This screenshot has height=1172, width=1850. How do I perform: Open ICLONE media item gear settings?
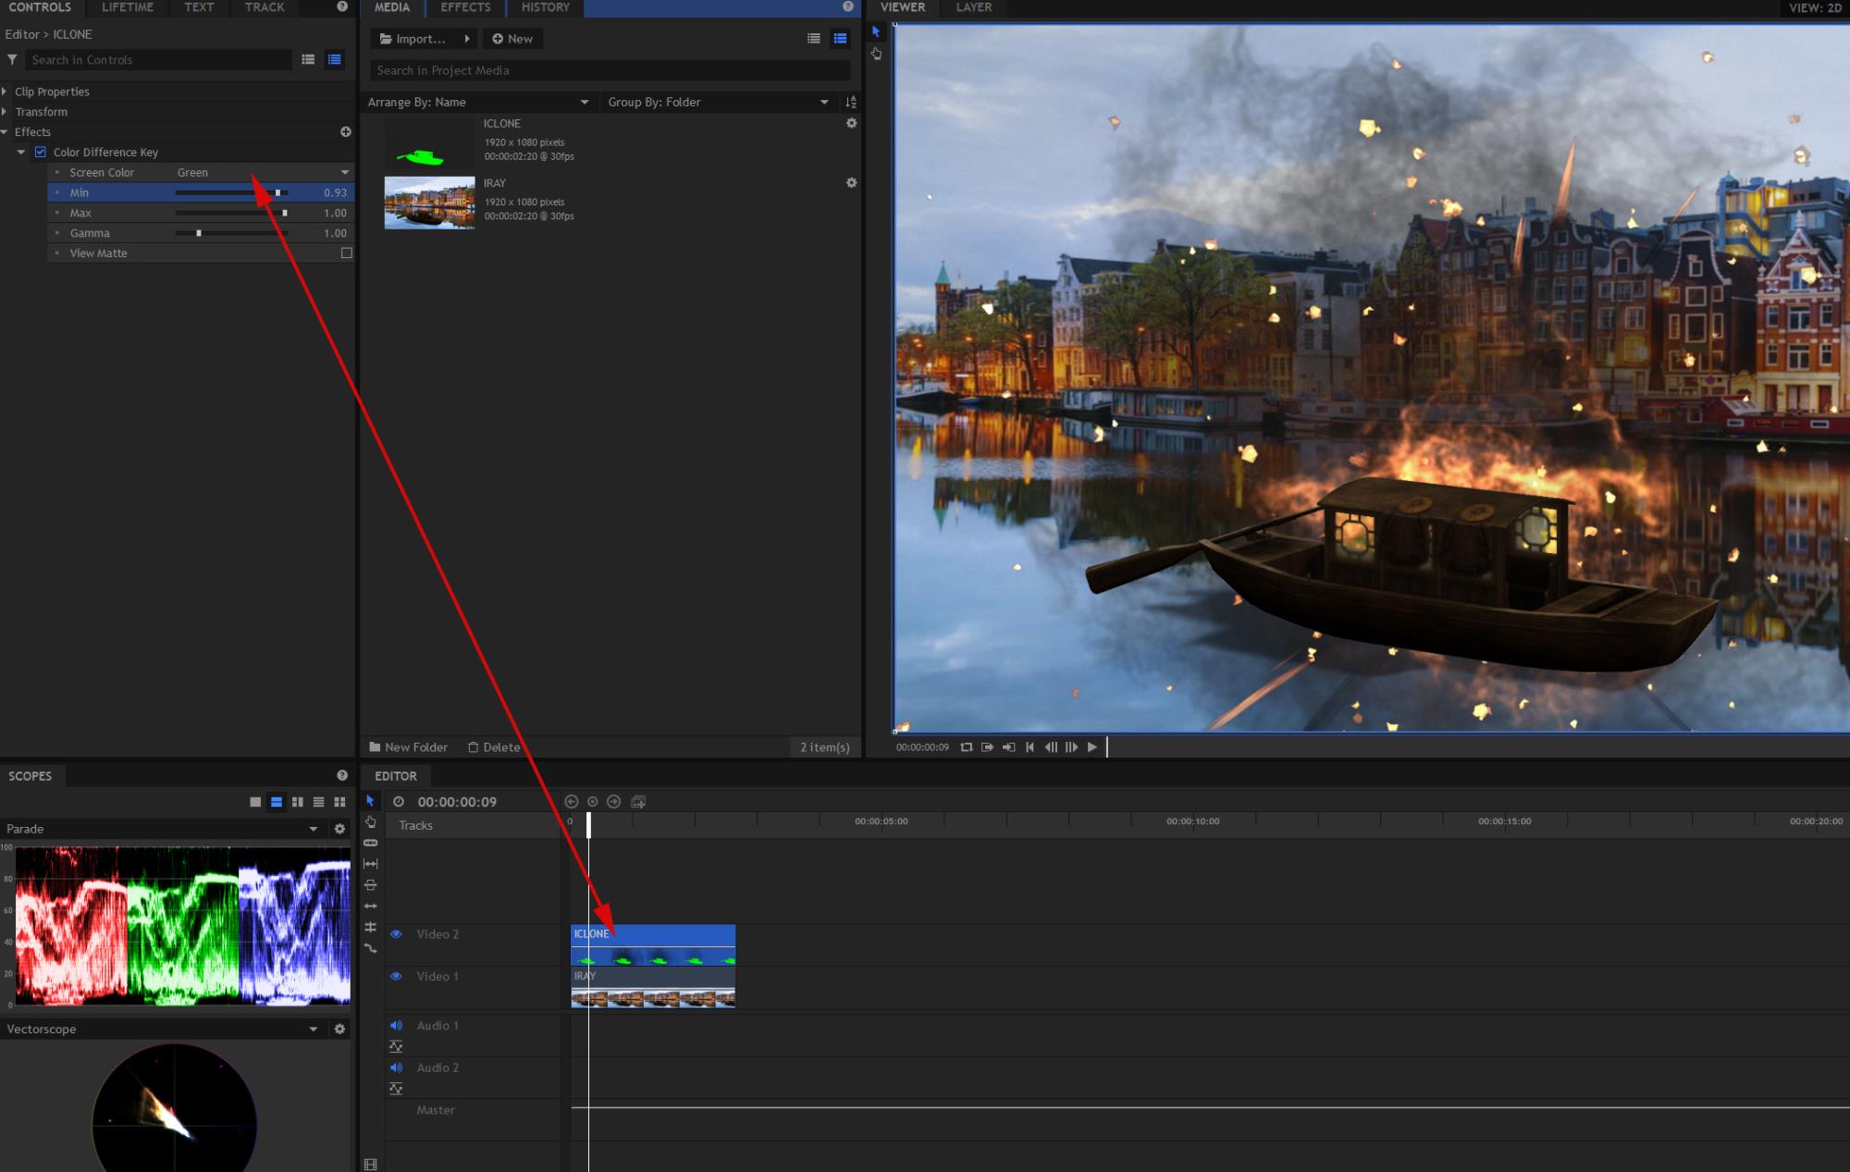851,123
